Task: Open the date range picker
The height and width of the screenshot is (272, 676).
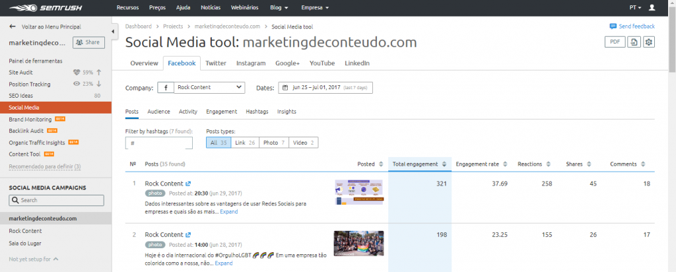Action: pos(325,88)
